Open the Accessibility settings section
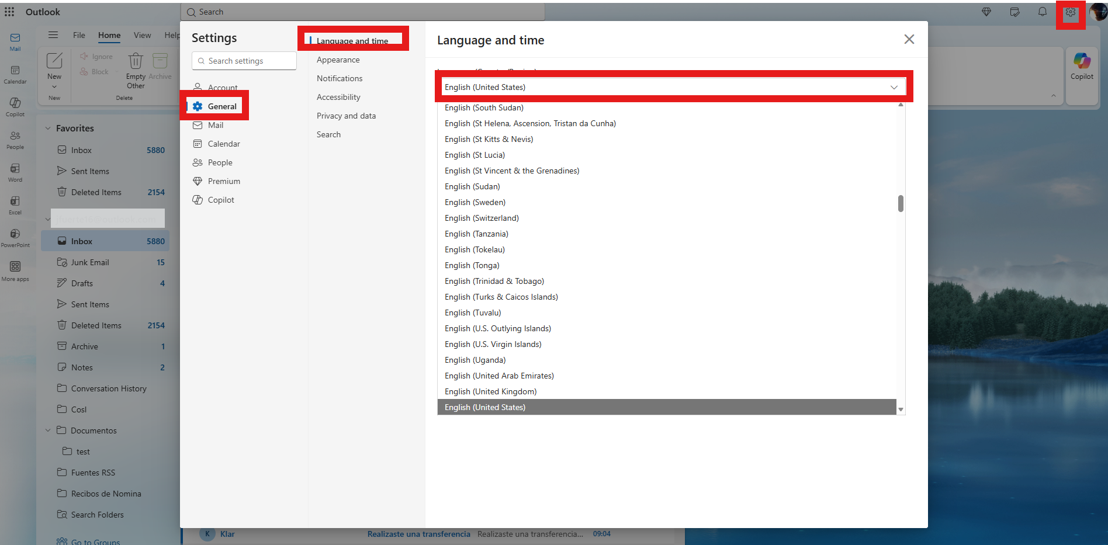1108x545 pixels. point(338,97)
